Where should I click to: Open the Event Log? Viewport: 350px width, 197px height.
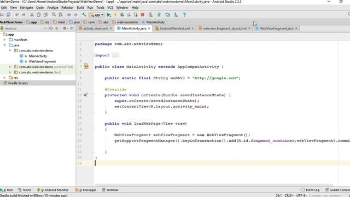tap(310, 190)
